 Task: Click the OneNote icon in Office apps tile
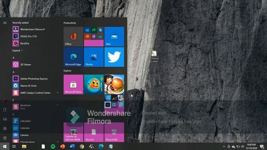click(94, 37)
